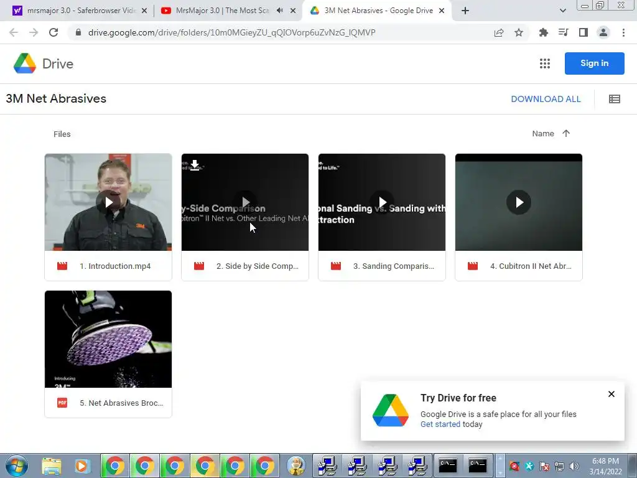Screen dimensions: 637x478
Task: Click the Files section label
Action: pos(62,134)
